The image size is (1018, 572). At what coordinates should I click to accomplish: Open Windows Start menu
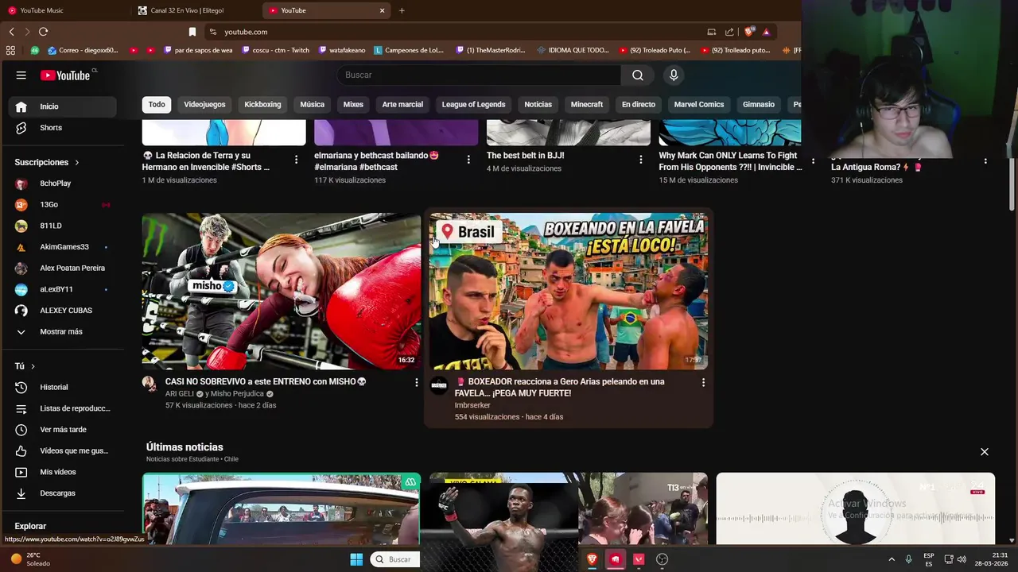point(356,559)
